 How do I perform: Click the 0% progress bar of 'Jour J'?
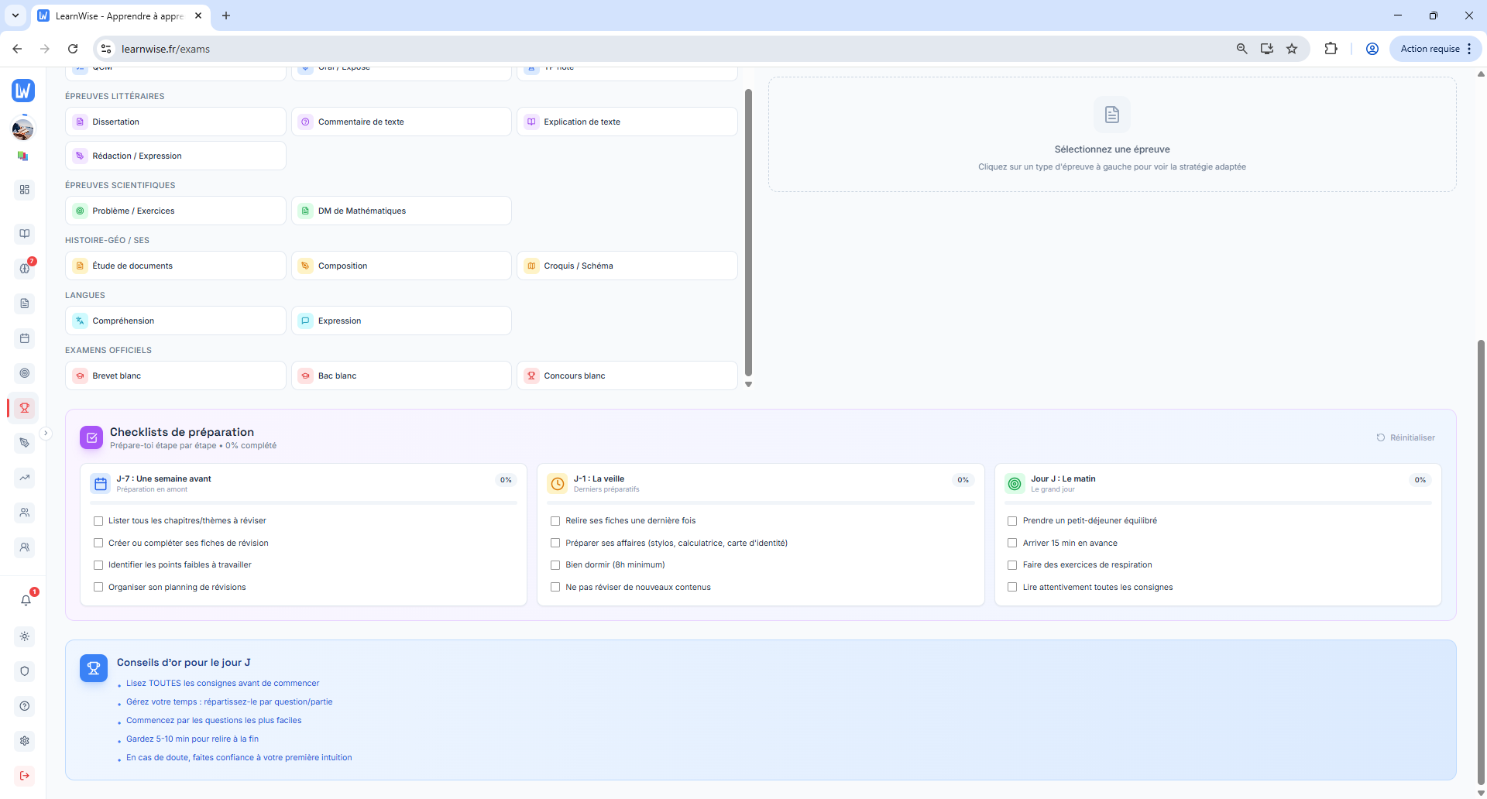pyautogui.click(x=1218, y=502)
